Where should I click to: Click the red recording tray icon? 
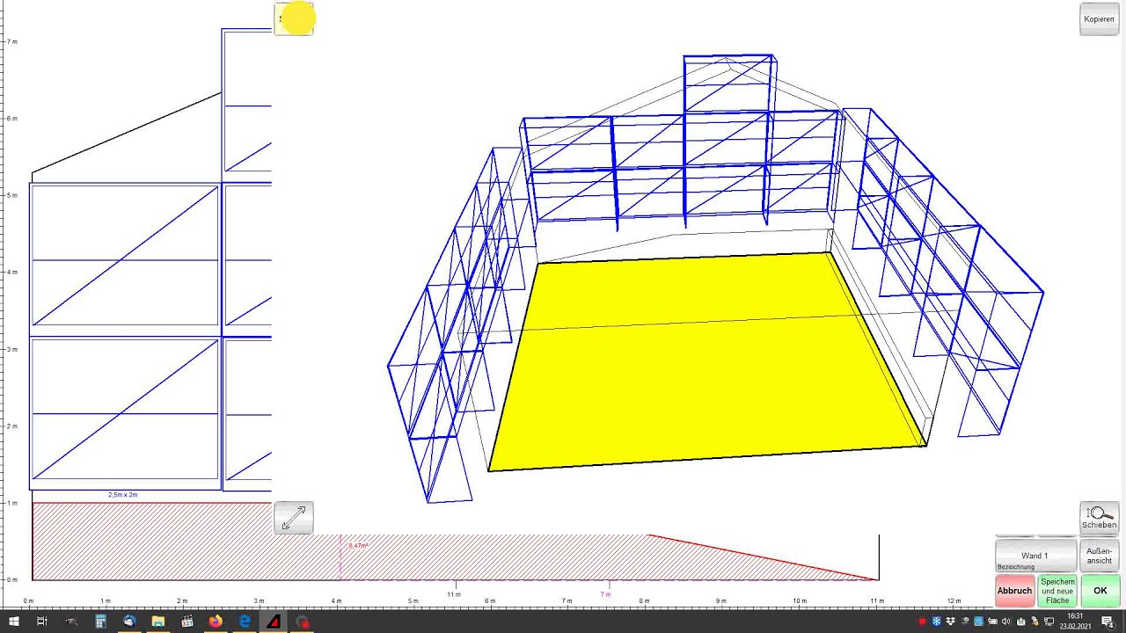pos(922,622)
